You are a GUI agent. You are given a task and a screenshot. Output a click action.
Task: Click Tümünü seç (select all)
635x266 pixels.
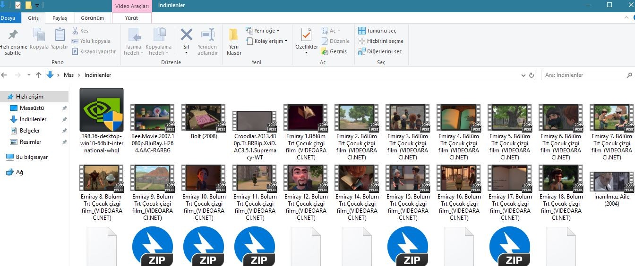coord(377,31)
